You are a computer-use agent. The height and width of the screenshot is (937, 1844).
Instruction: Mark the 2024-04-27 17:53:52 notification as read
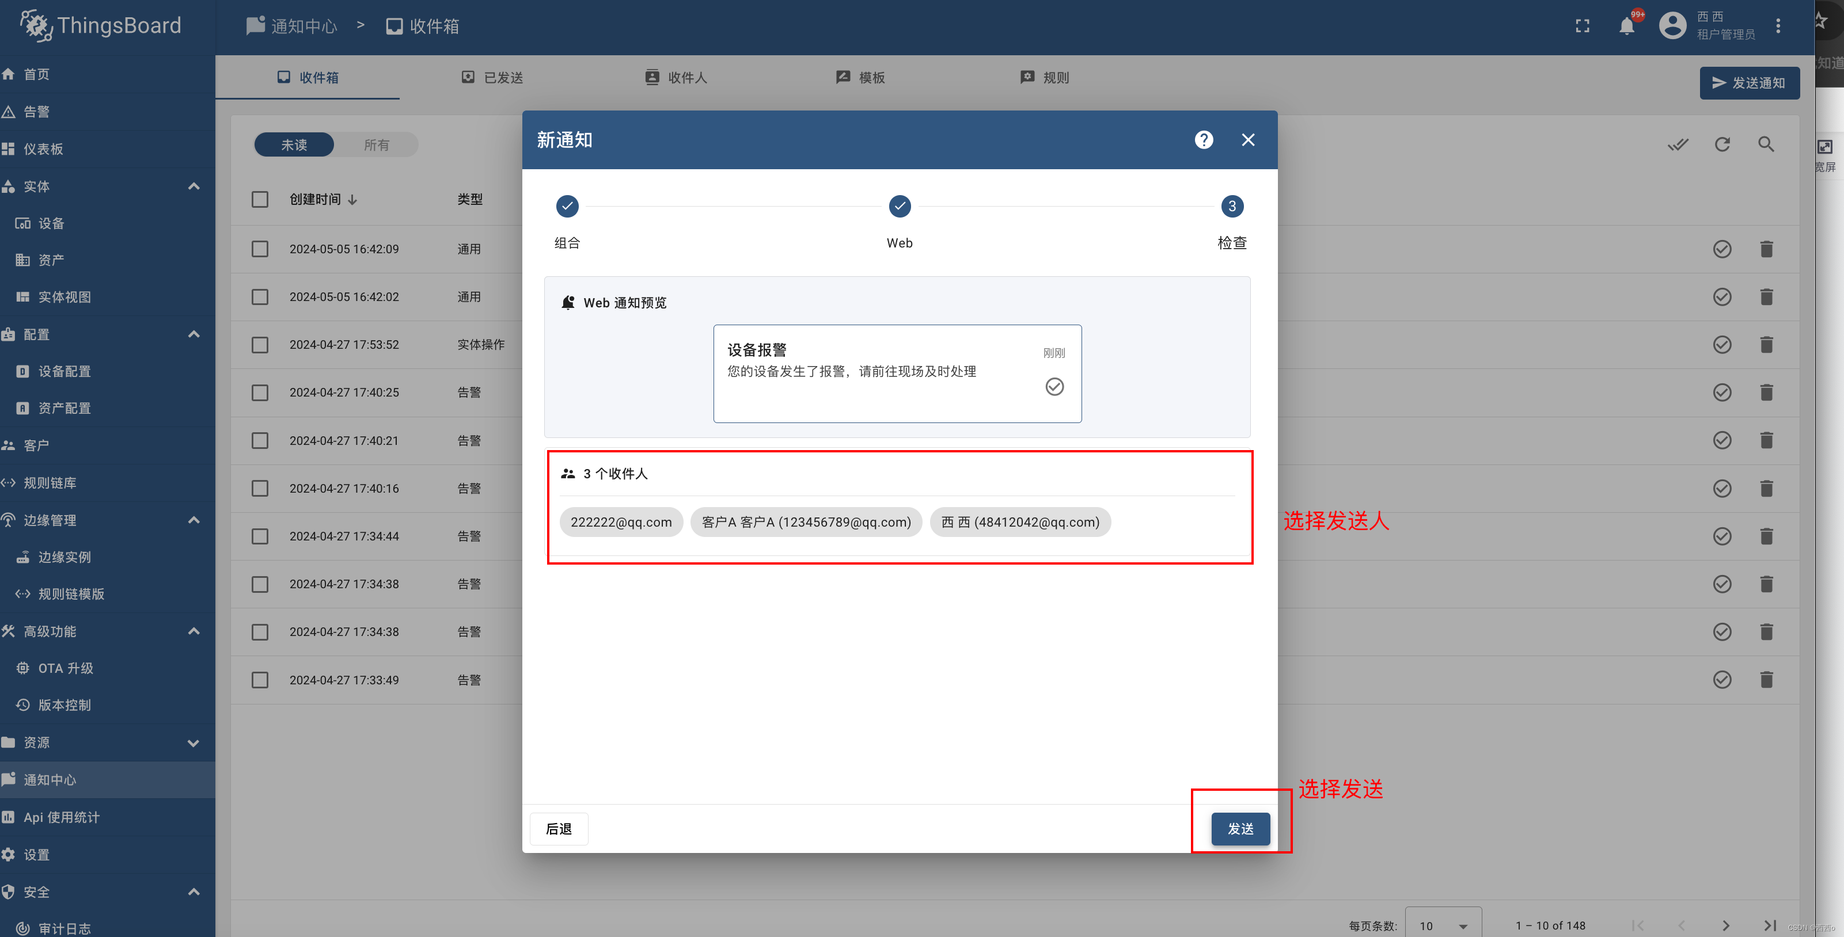click(x=1721, y=345)
